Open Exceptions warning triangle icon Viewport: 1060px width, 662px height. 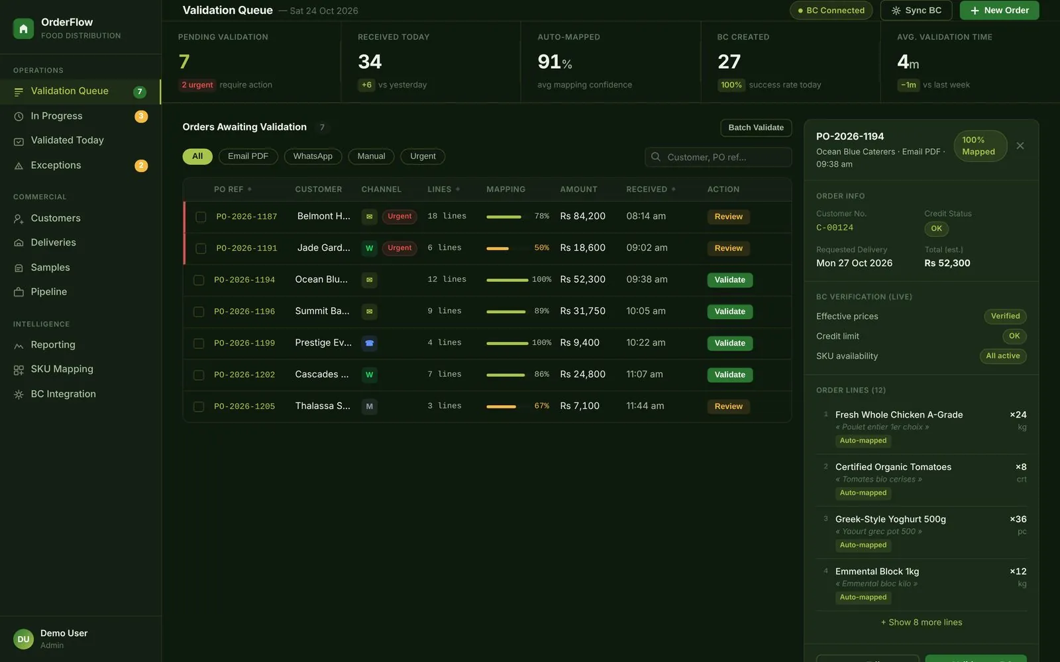pos(19,165)
